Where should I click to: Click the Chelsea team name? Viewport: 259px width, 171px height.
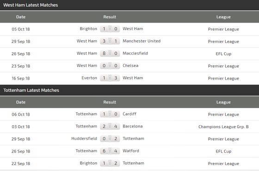click(x=130, y=66)
